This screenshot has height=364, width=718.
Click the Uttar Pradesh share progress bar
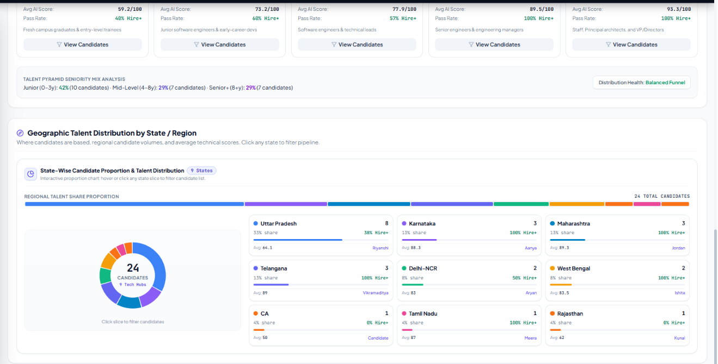pos(321,240)
